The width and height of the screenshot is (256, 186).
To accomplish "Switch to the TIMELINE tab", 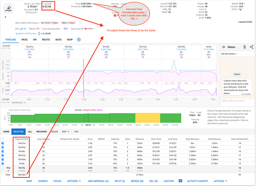I will pos(11,39).
